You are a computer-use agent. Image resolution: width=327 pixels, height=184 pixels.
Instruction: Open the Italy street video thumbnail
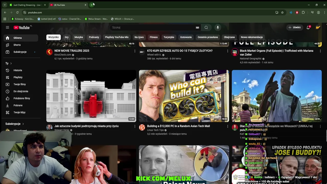point(277,96)
